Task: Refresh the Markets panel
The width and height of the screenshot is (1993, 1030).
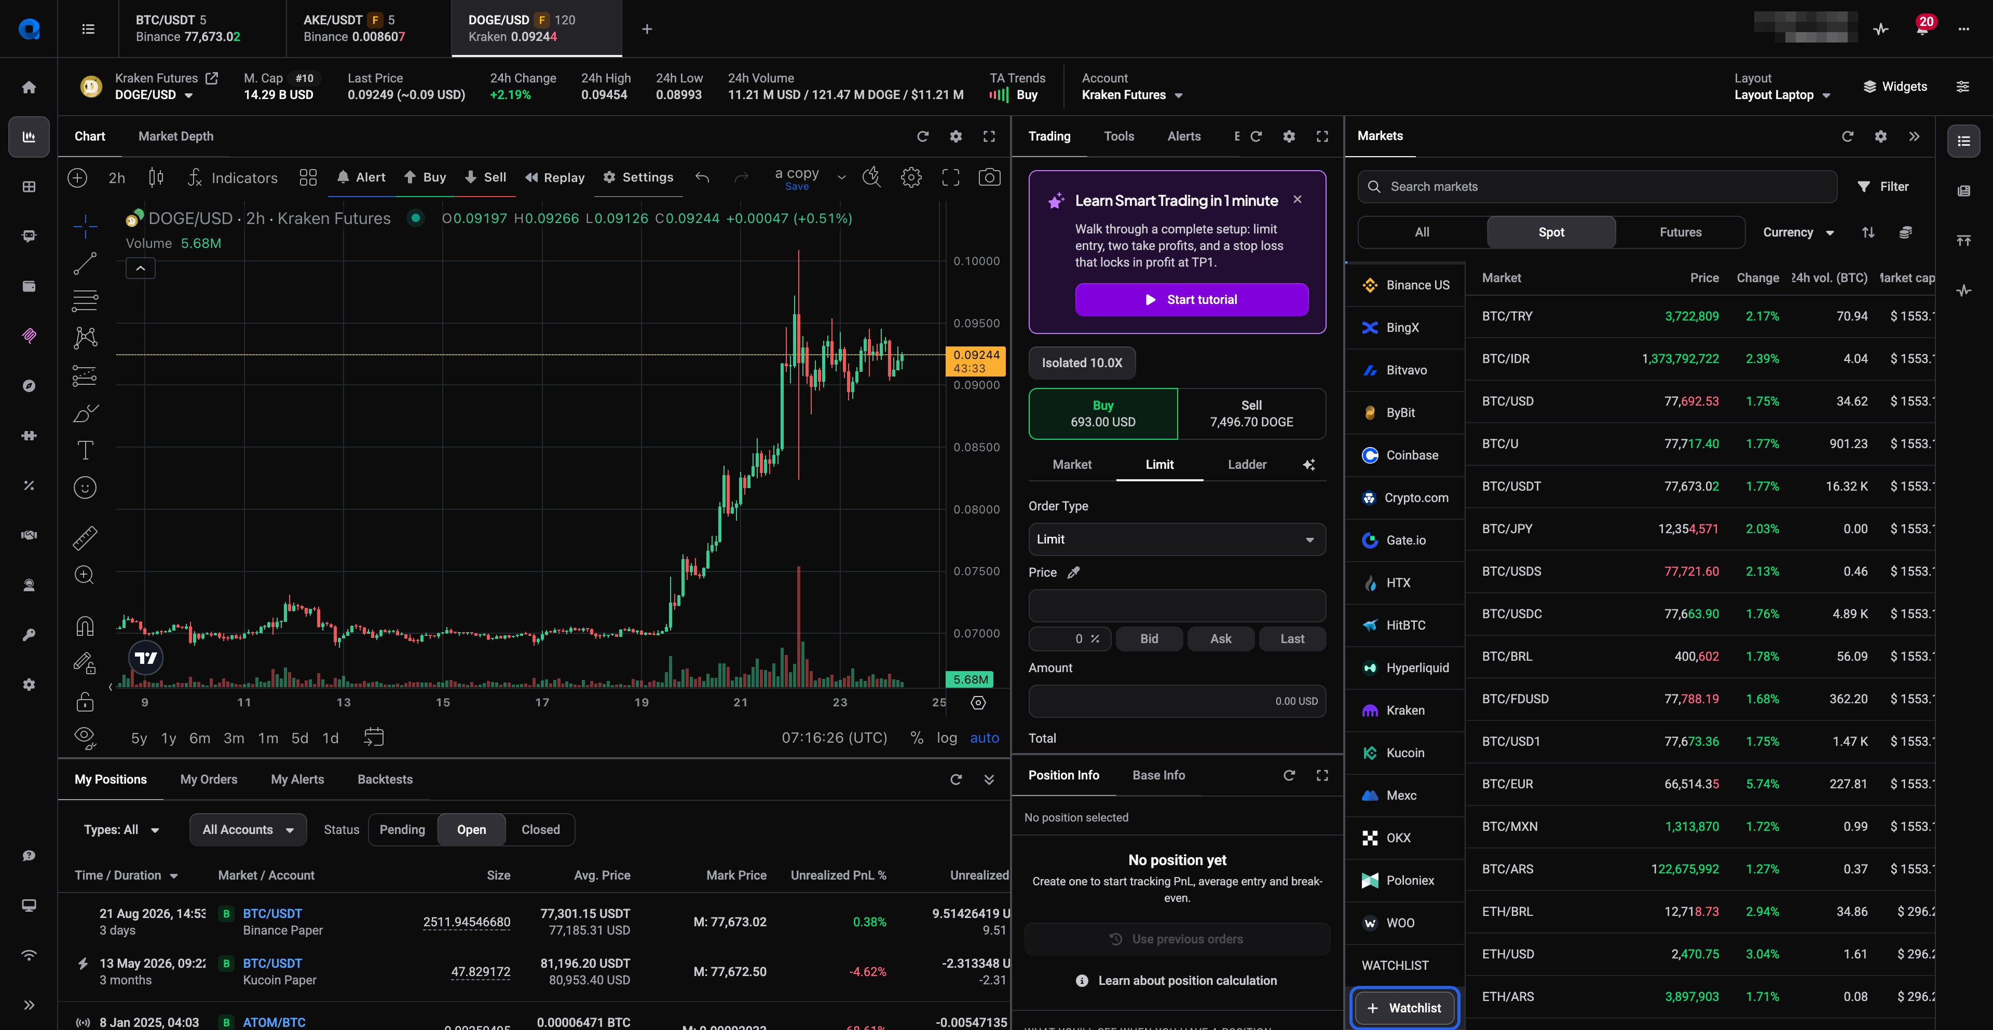Action: [x=1848, y=136]
